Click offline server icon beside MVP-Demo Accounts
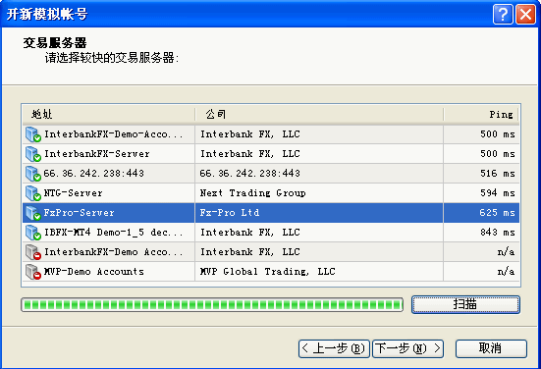Image resolution: width=541 pixels, height=369 pixels. tap(33, 272)
